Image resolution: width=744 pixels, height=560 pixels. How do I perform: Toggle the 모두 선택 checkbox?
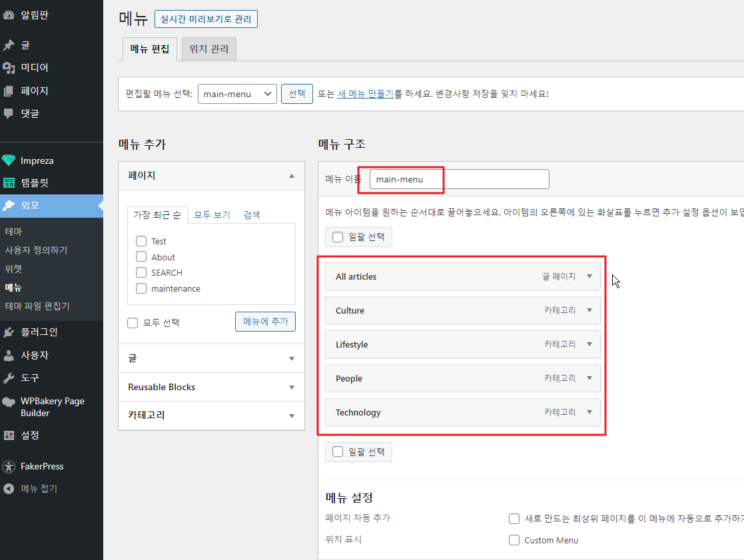[x=133, y=323]
